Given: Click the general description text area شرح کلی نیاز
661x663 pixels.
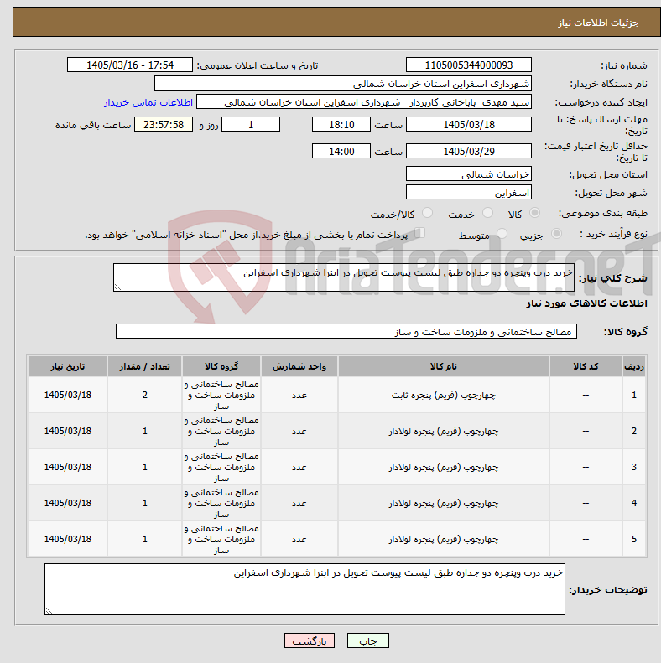Looking at the screenshot, I should pyautogui.click(x=344, y=277).
